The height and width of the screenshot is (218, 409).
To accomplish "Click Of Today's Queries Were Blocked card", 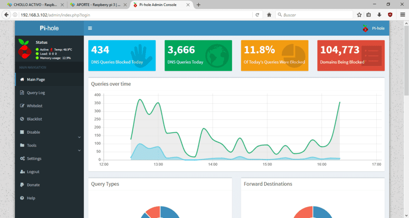I will 274,56.
